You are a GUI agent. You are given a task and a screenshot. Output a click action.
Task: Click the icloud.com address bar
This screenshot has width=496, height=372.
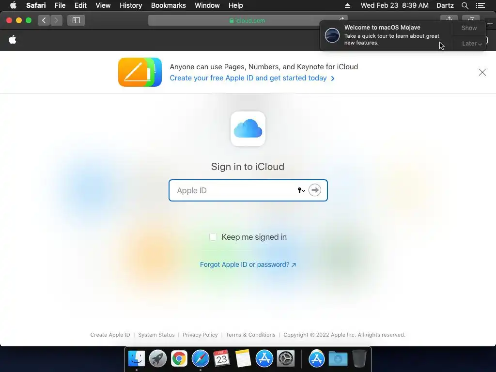pos(248,20)
